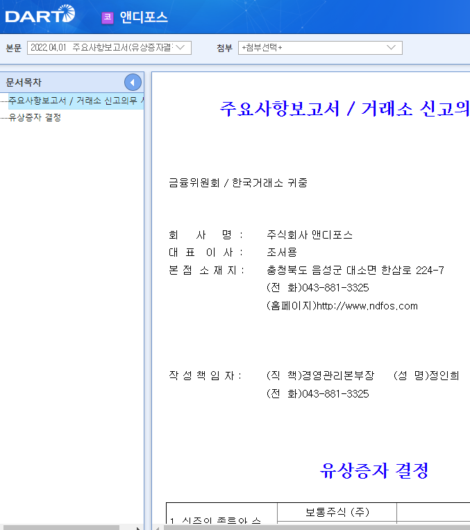The width and height of the screenshot is (470, 530).
Task: Open the 본문 document selection dropdown
Action: point(109,48)
